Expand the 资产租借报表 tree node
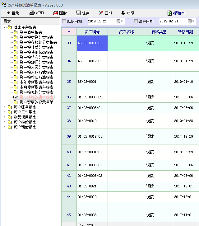Viewport: 199px width, 226px height. point(4,127)
